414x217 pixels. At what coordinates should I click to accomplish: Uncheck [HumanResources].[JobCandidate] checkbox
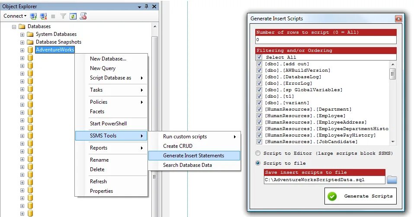[x=259, y=142]
